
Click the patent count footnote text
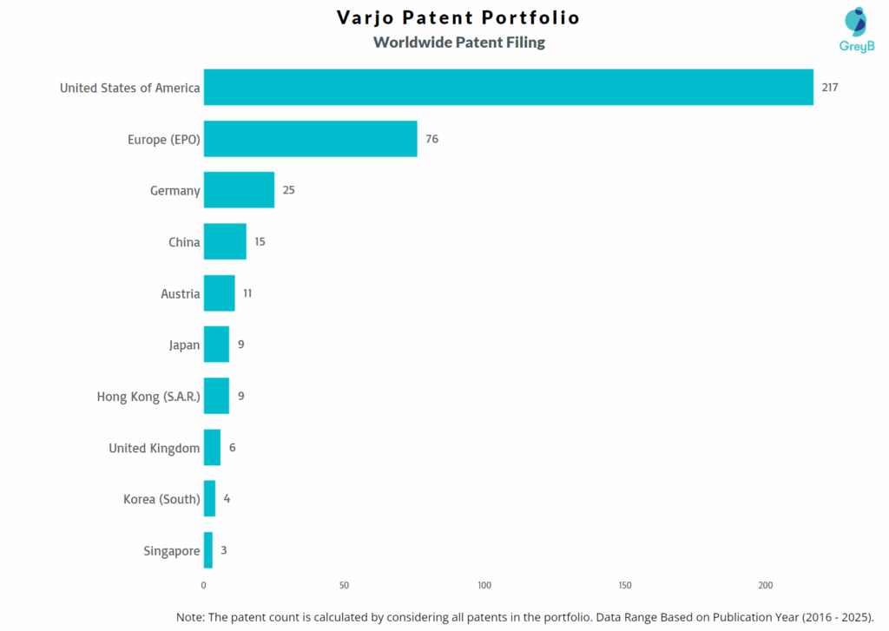524,616
